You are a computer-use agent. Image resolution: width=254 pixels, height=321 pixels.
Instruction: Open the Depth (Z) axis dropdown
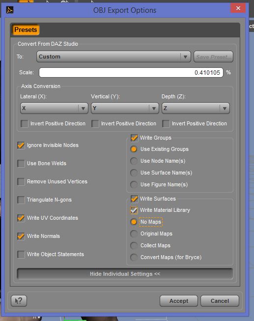[196, 108]
